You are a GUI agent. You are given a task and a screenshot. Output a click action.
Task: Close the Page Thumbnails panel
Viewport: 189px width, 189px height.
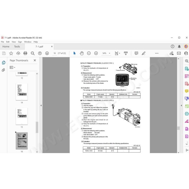point(35,60)
